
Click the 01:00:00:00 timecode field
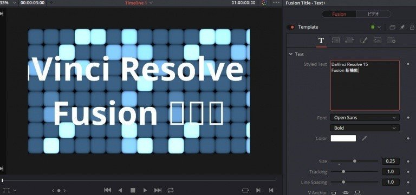(244, 3)
